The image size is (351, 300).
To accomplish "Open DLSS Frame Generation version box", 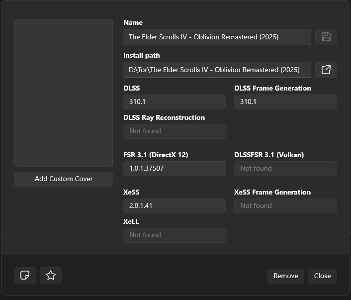I will point(285,102).
